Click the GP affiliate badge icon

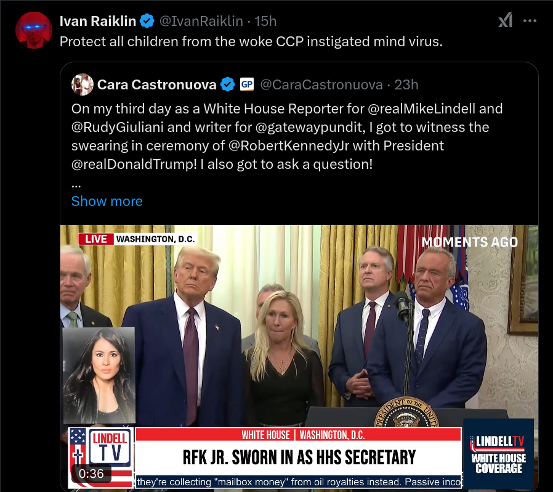[x=246, y=84]
